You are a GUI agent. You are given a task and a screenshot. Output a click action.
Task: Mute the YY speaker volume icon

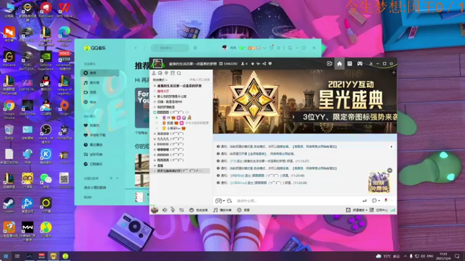pos(164,210)
